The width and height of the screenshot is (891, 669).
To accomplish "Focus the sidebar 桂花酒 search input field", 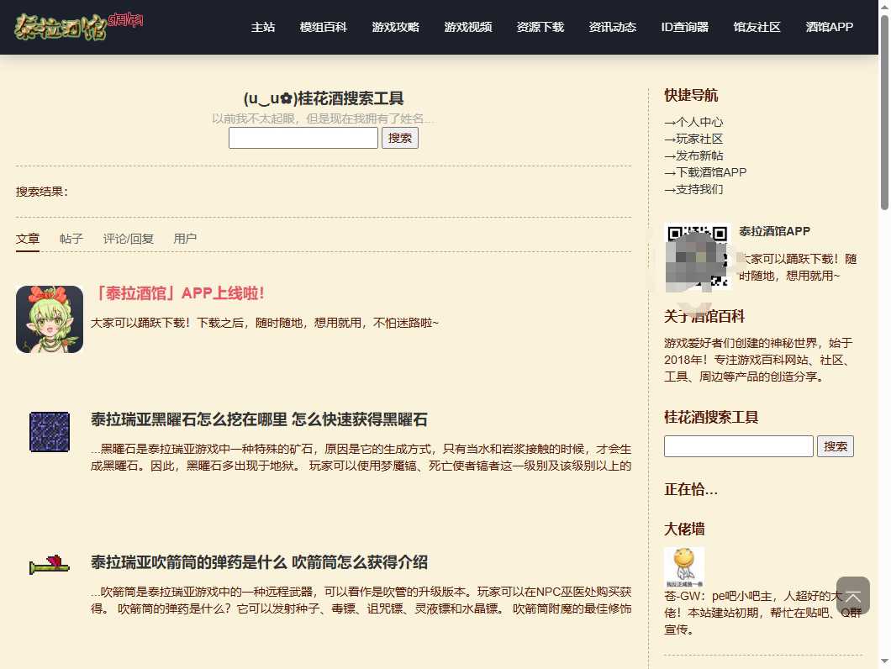I will [738, 446].
